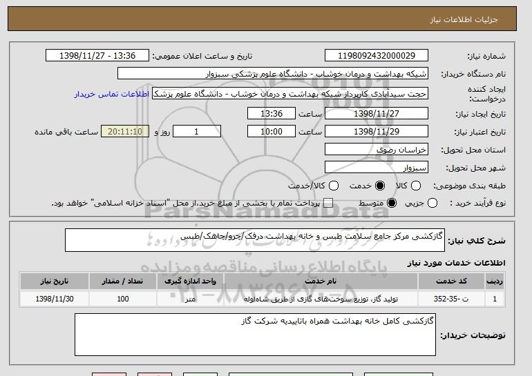Click the نام خدمت column header
This screenshot has width=532, height=376.
tap(321, 281)
